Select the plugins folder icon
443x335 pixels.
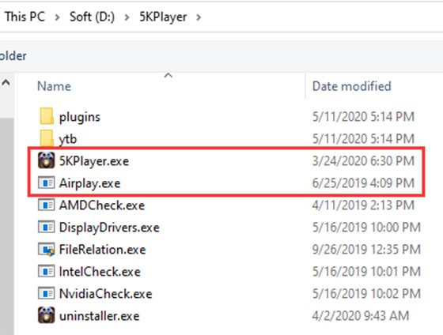pyautogui.click(x=47, y=116)
